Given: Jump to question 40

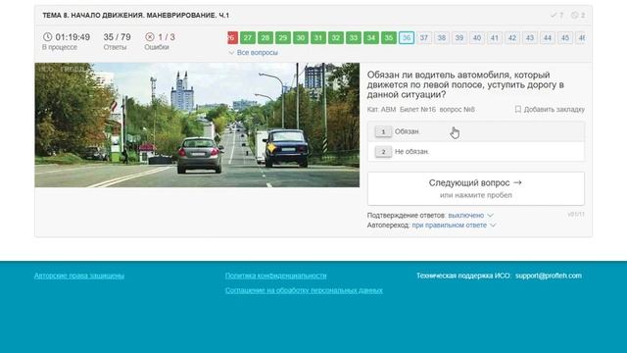Looking at the screenshot, I should [477, 38].
